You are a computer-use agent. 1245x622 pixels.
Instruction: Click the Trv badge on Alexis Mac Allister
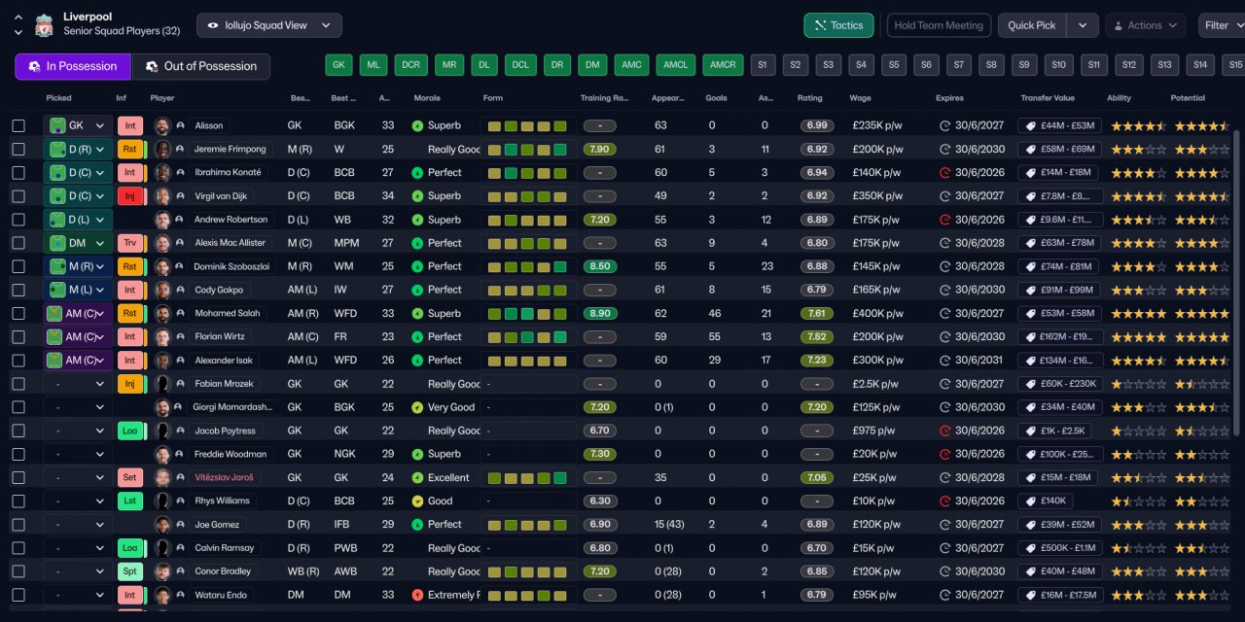[129, 243]
